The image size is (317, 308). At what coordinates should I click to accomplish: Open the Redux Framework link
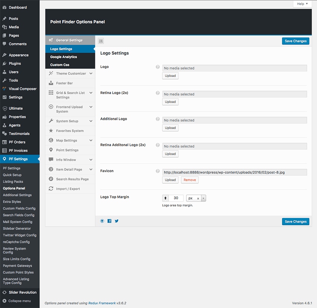point(102,303)
